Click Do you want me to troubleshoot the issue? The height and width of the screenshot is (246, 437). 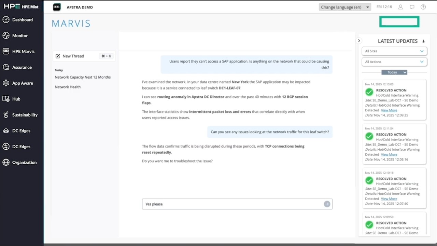(x=177, y=161)
